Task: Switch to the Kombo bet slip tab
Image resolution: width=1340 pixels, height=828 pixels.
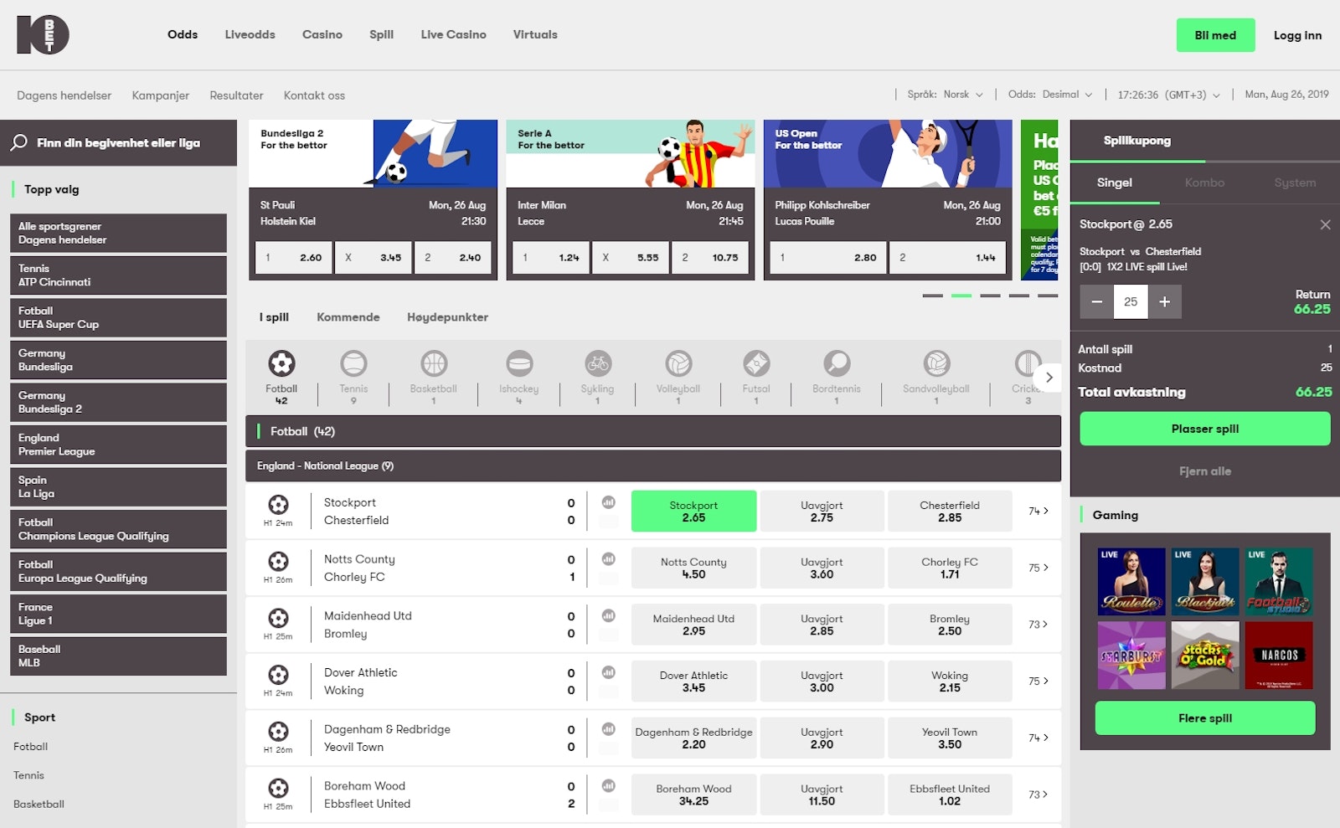Action: [x=1204, y=183]
